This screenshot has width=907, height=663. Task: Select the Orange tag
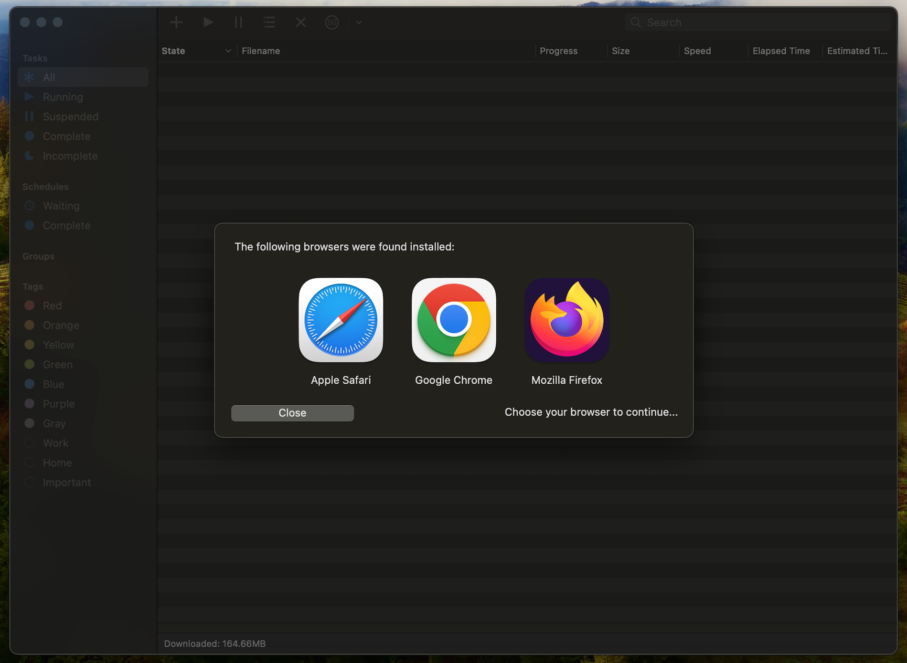(83, 325)
